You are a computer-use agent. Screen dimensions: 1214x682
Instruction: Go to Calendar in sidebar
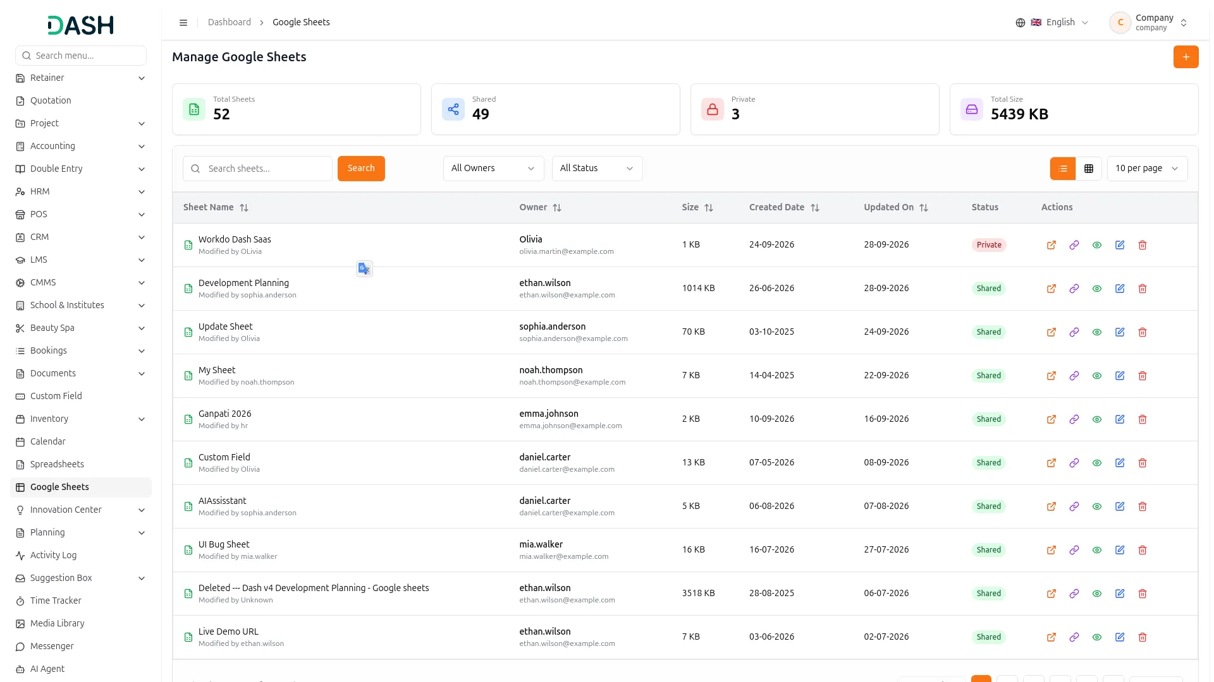tap(81, 442)
